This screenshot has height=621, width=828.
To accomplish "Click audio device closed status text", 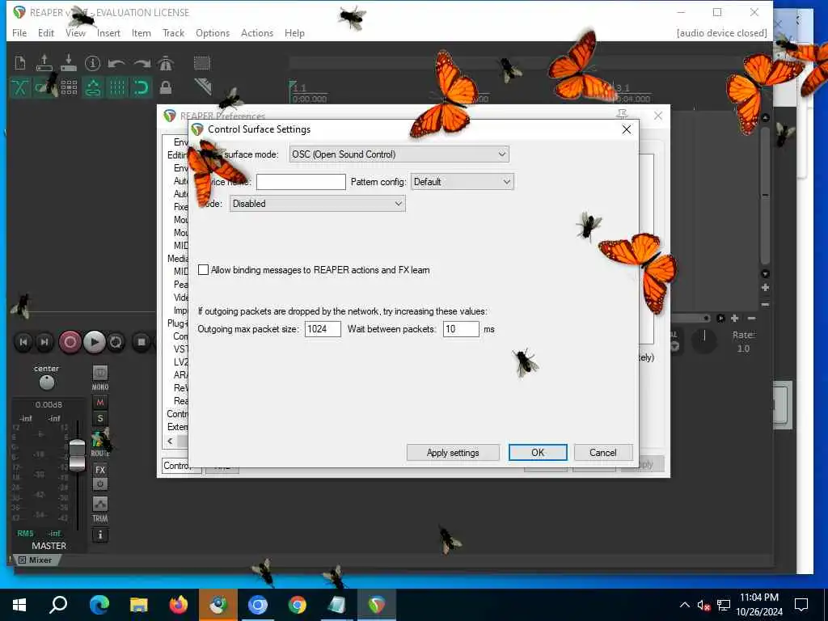I will [x=721, y=32].
